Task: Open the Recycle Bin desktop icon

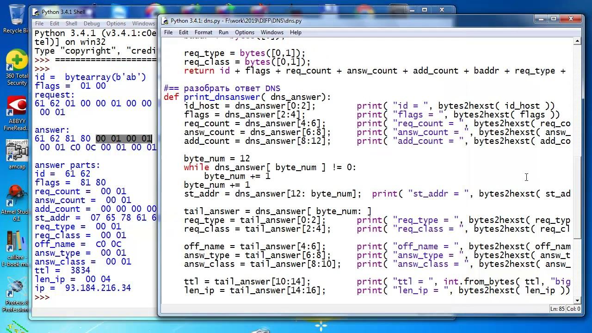Action: click(16, 18)
